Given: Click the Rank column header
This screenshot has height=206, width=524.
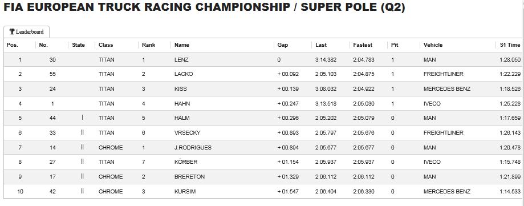Looking at the screenshot, I should click(149, 45).
